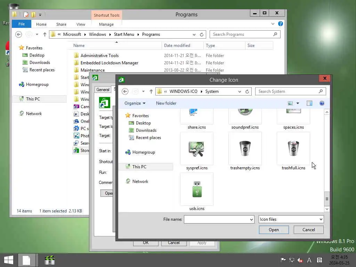Open the Quick Access Toolbar customize dropdown
Image resolution: width=356 pixels, height=267 pixels.
point(40,15)
